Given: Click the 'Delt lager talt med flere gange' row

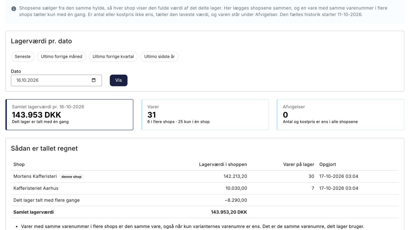Looking at the screenshot, I should coord(205,200).
